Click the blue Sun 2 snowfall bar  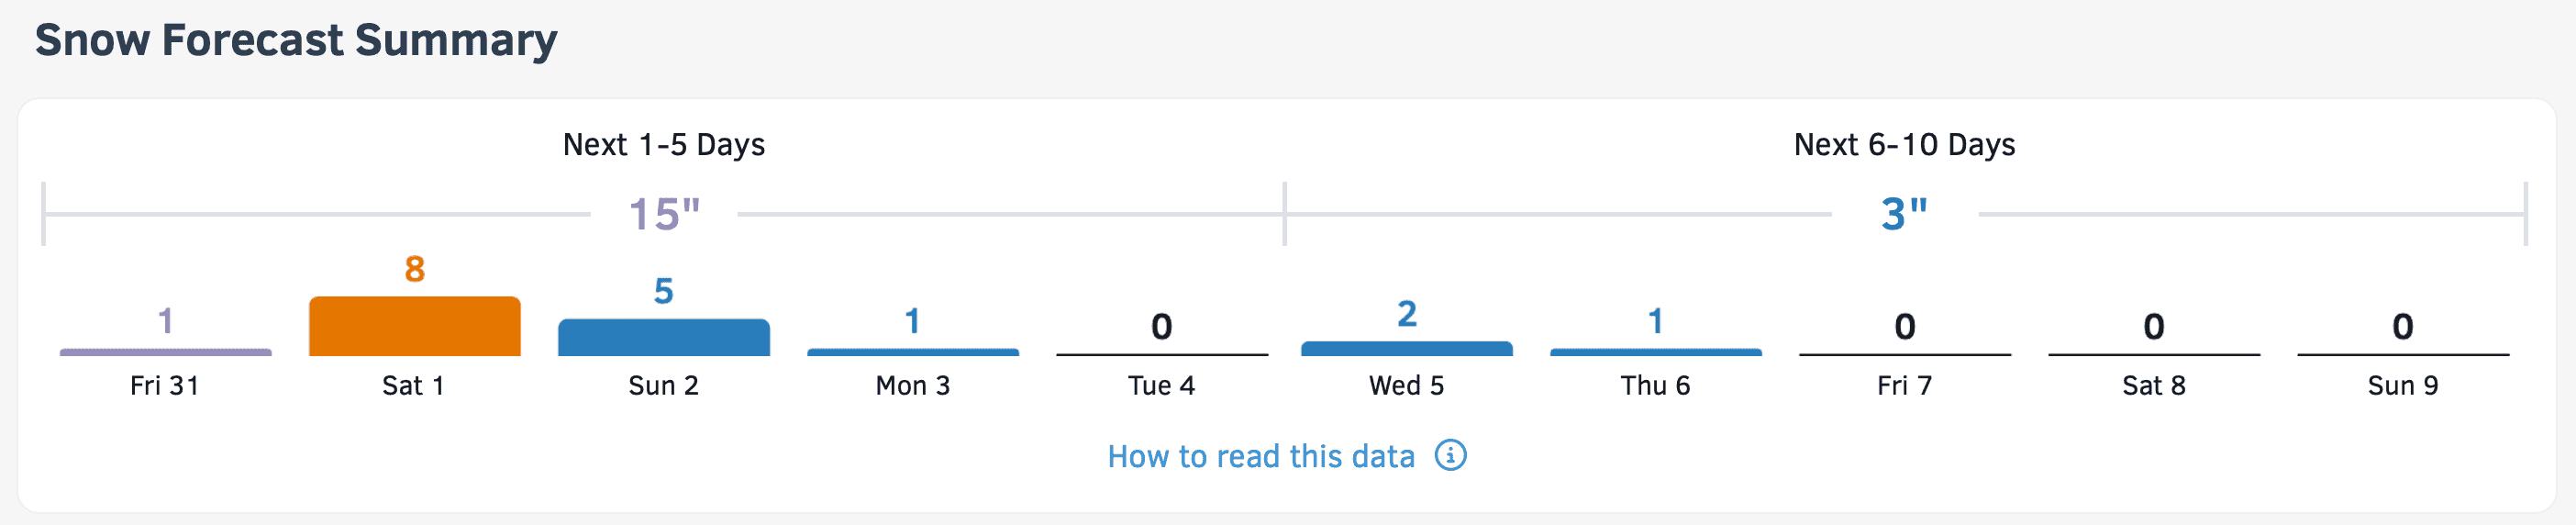663,337
